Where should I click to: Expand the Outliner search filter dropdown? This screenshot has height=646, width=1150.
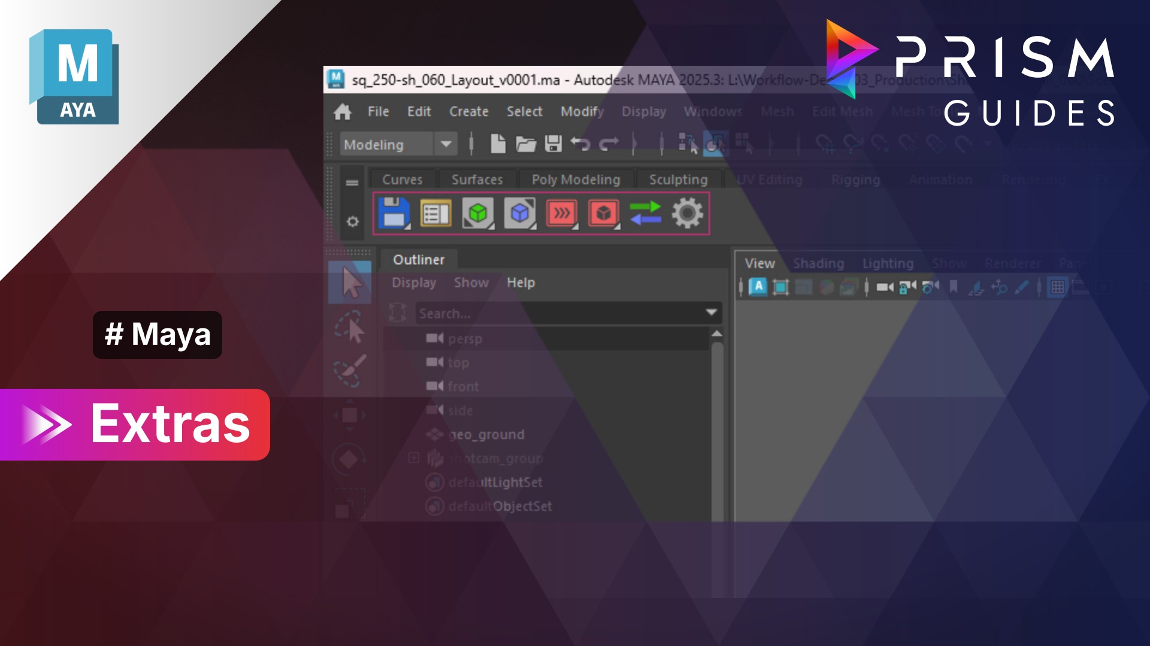click(x=711, y=312)
